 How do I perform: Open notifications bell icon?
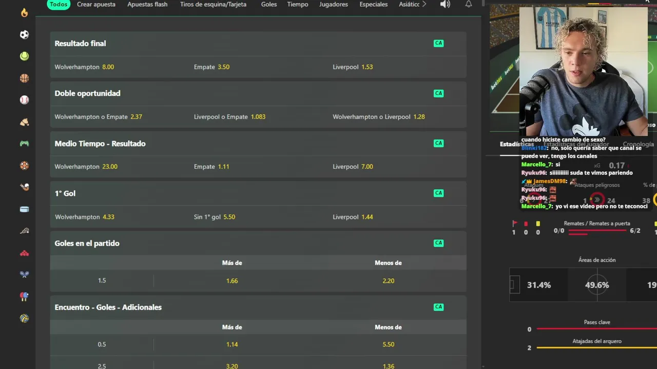pyautogui.click(x=469, y=4)
